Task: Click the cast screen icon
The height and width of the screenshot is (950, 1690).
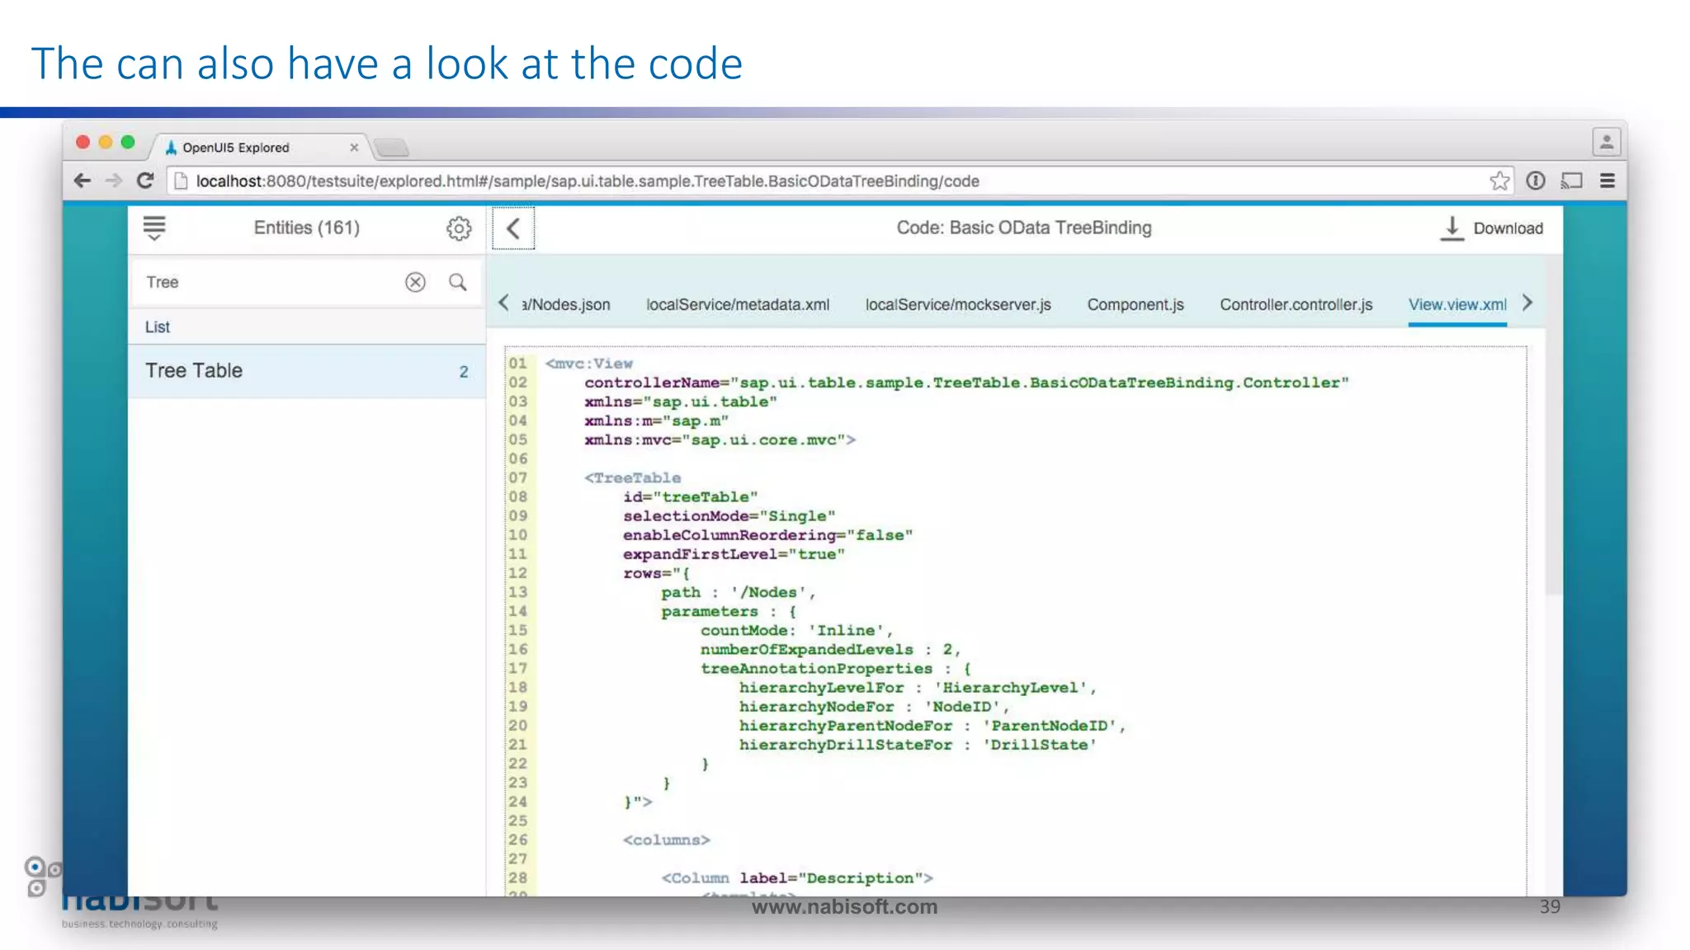Action: [x=1572, y=181]
